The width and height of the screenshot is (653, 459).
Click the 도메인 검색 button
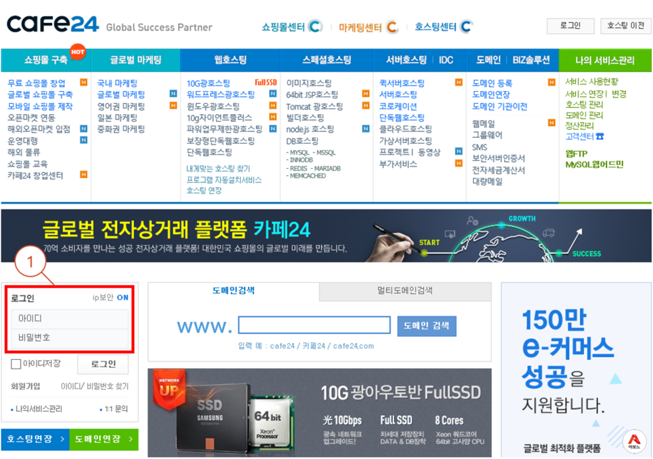tap(427, 326)
